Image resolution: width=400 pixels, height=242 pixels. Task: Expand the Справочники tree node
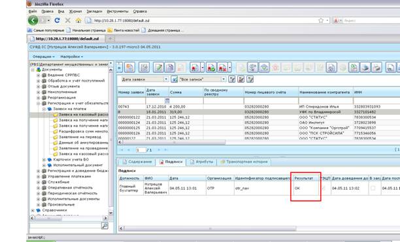tap(33, 211)
